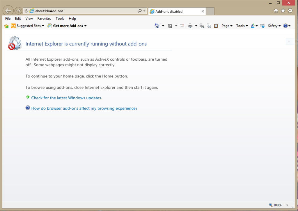The height and width of the screenshot is (211, 298).
Task: Open a new tab with the blank tab button
Action: tap(210, 11)
